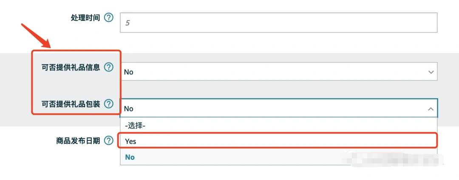This screenshot has width=459, height=180.
Task: Select Yes in the gift wrap list
Action: (x=278, y=141)
